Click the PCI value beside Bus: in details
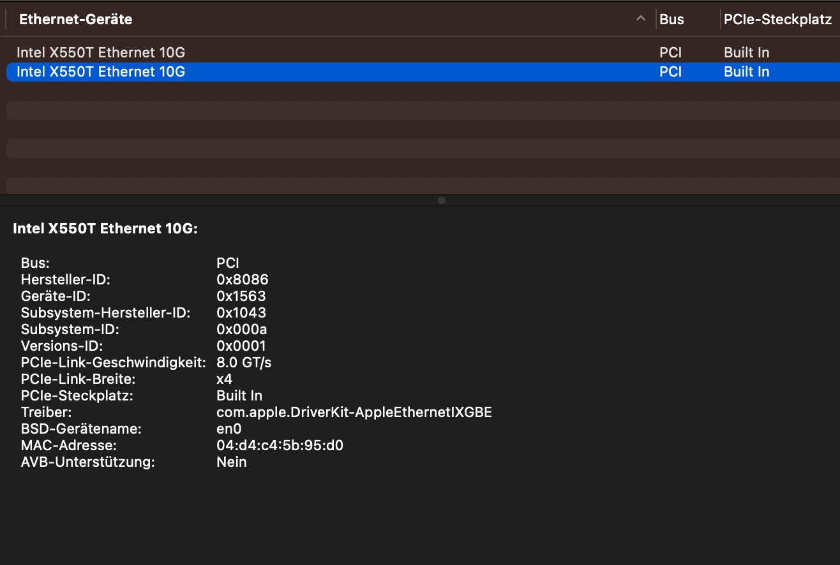 click(228, 263)
